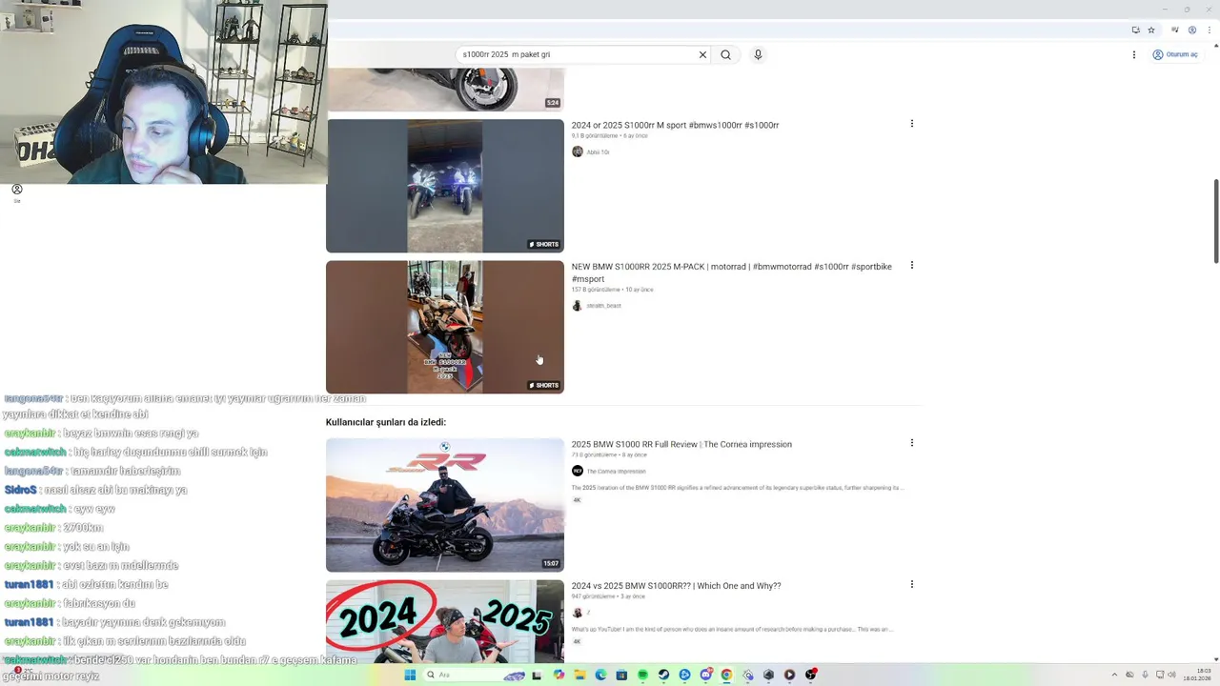The image size is (1220, 686).
Task: Open the Chrome three-dot menu
Action: pyautogui.click(x=1208, y=30)
